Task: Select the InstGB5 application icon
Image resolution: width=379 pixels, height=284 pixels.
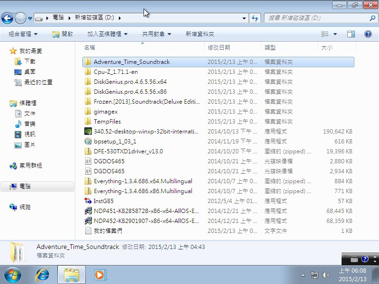Action: point(88,201)
